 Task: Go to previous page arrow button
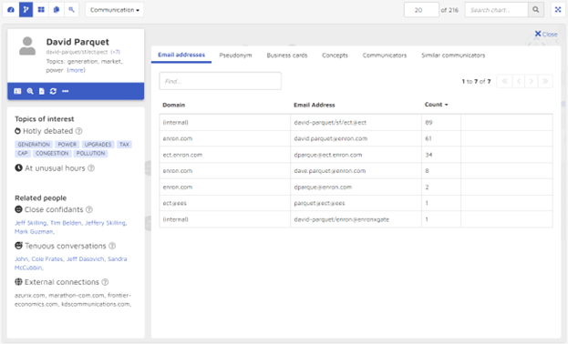click(x=519, y=81)
